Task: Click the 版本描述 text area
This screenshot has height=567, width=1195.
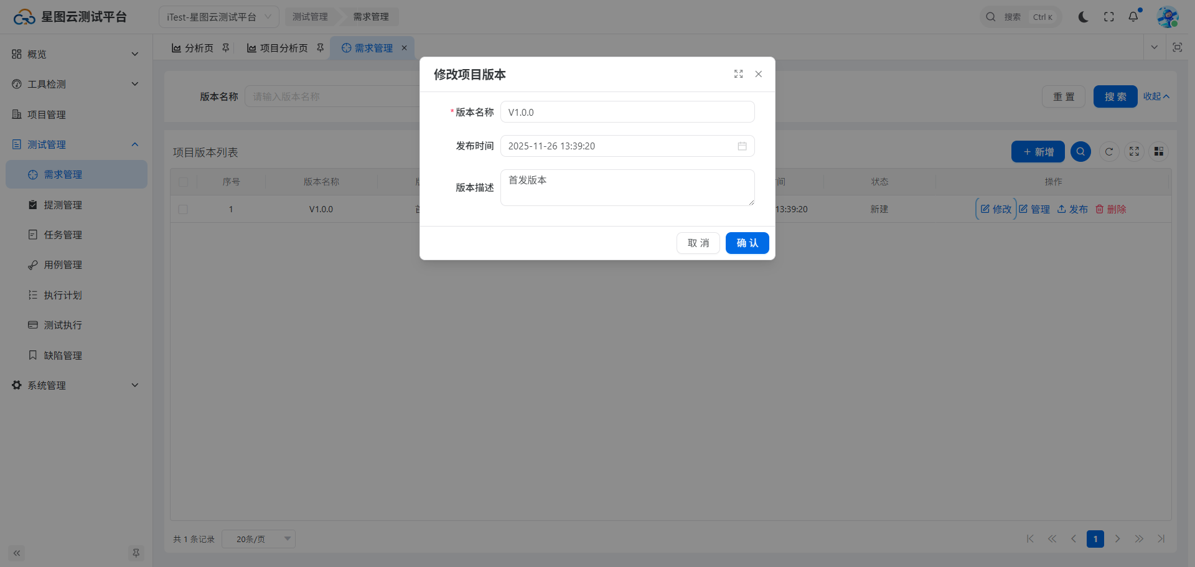Action: [627, 187]
